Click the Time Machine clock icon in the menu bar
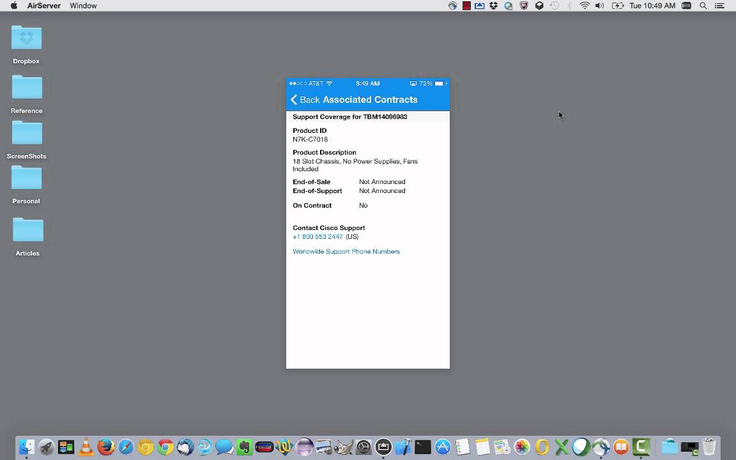The height and width of the screenshot is (460, 736). (555, 6)
